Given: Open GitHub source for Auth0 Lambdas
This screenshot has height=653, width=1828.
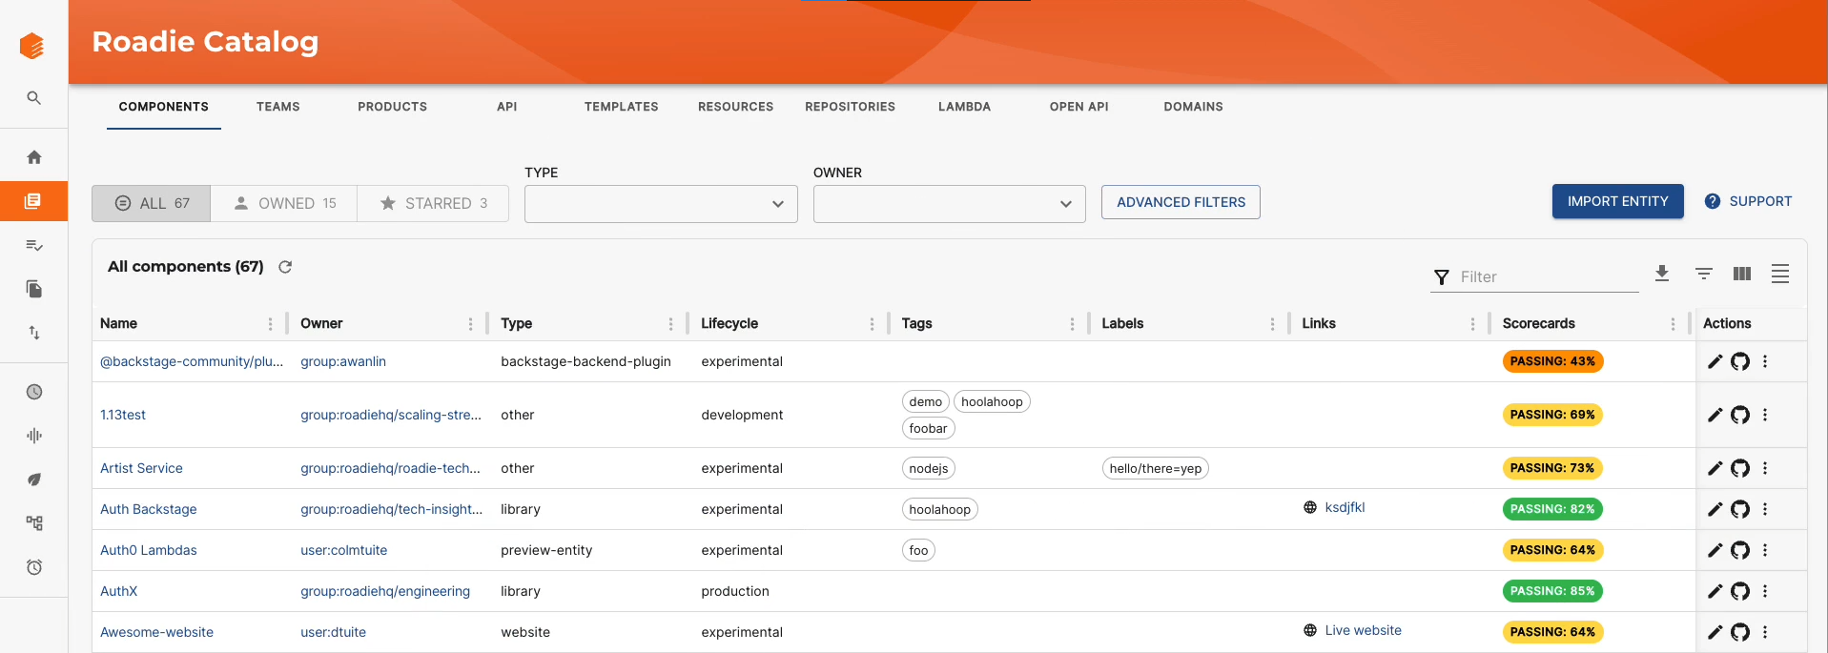Looking at the screenshot, I should 1740,550.
